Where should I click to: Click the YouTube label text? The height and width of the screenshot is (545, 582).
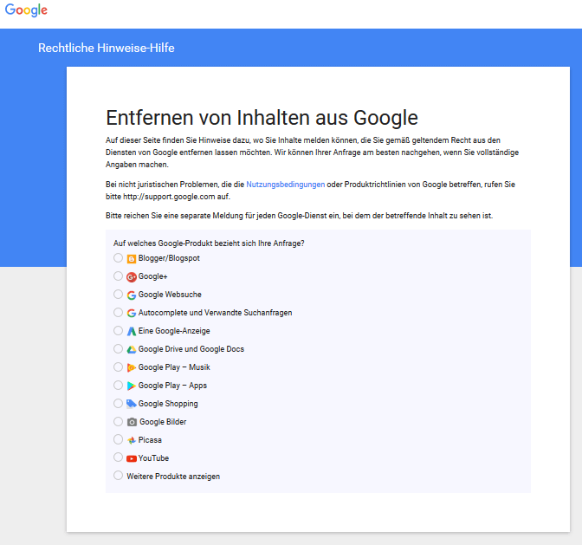tap(153, 458)
